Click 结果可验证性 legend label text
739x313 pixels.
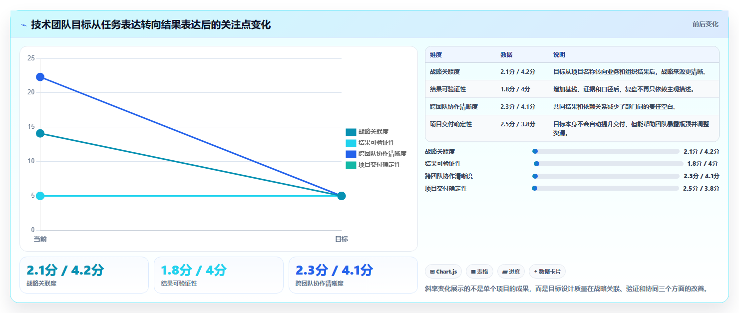pyautogui.click(x=376, y=143)
